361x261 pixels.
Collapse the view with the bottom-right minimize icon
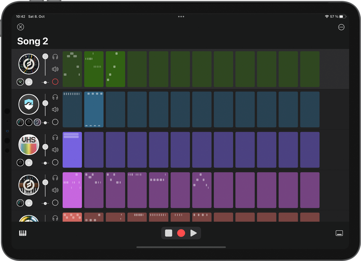point(339,233)
